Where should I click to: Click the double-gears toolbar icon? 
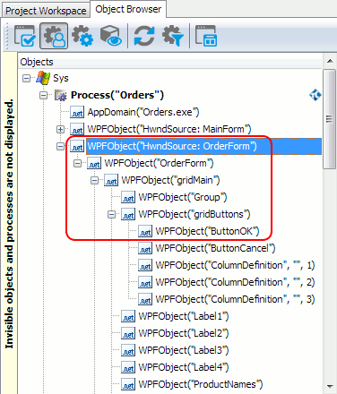(x=82, y=36)
